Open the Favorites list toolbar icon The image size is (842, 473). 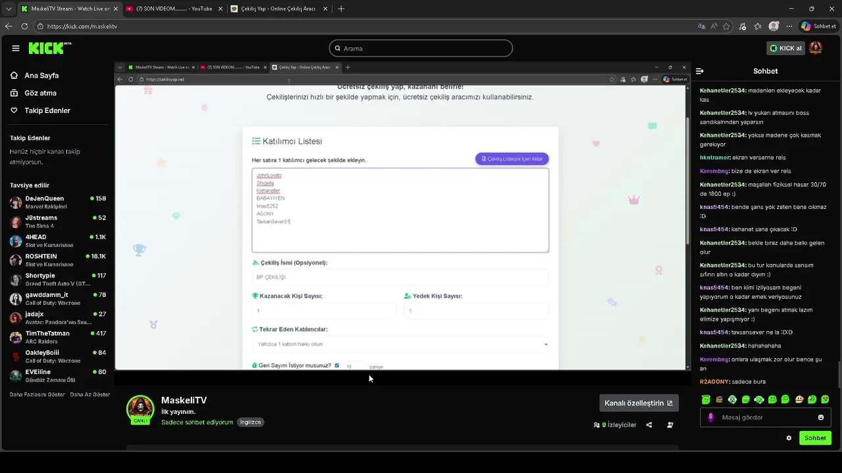tap(758, 26)
